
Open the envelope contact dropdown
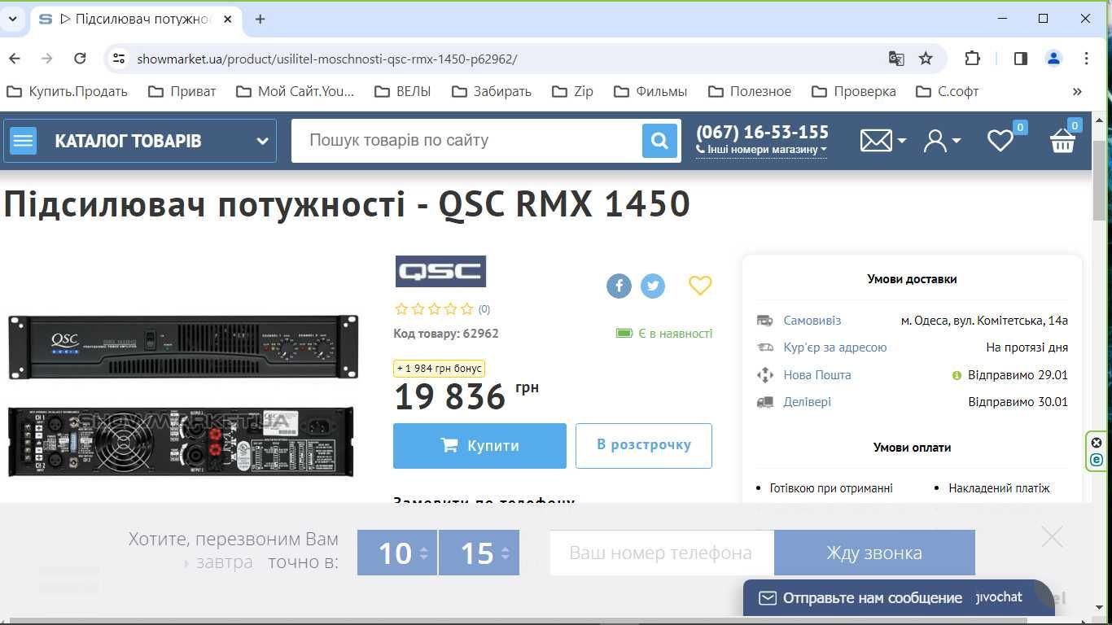[882, 141]
